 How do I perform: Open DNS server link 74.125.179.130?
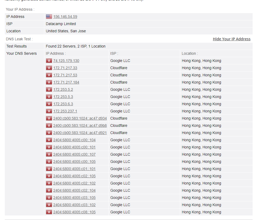click(66, 61)
